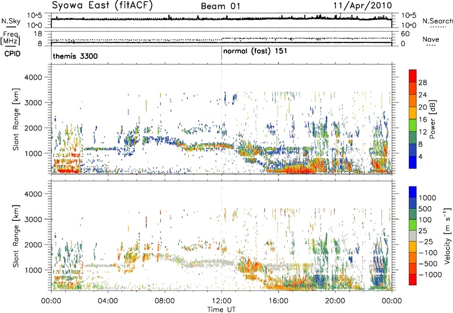Pick the Velocity bar segment between 25 and 100
Viewport: 453px width, 313px height.
click(x=413, y=225)
